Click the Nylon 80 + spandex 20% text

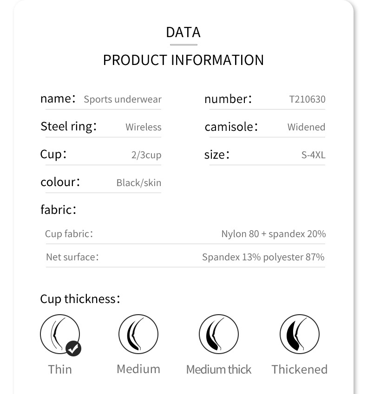273,234
